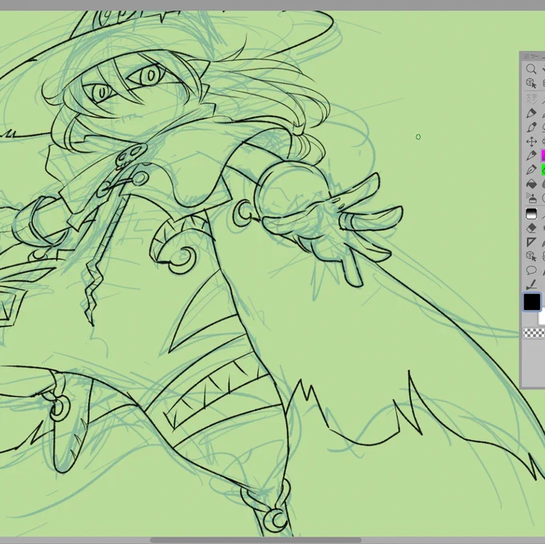
Task: Select pen nib tool beside green swatch
Action: 531,170
